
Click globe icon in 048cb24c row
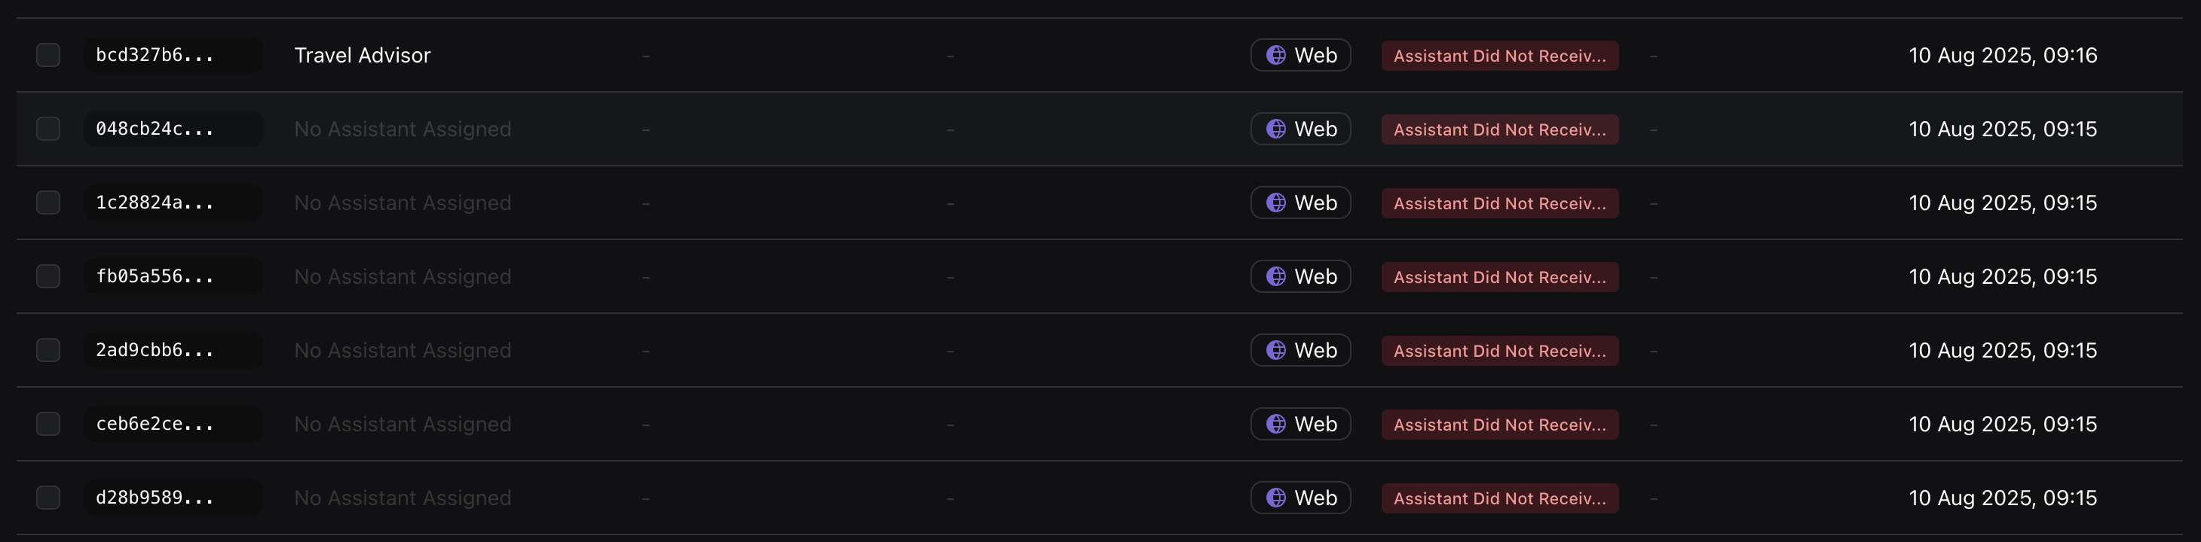[x=1275, y=129]
